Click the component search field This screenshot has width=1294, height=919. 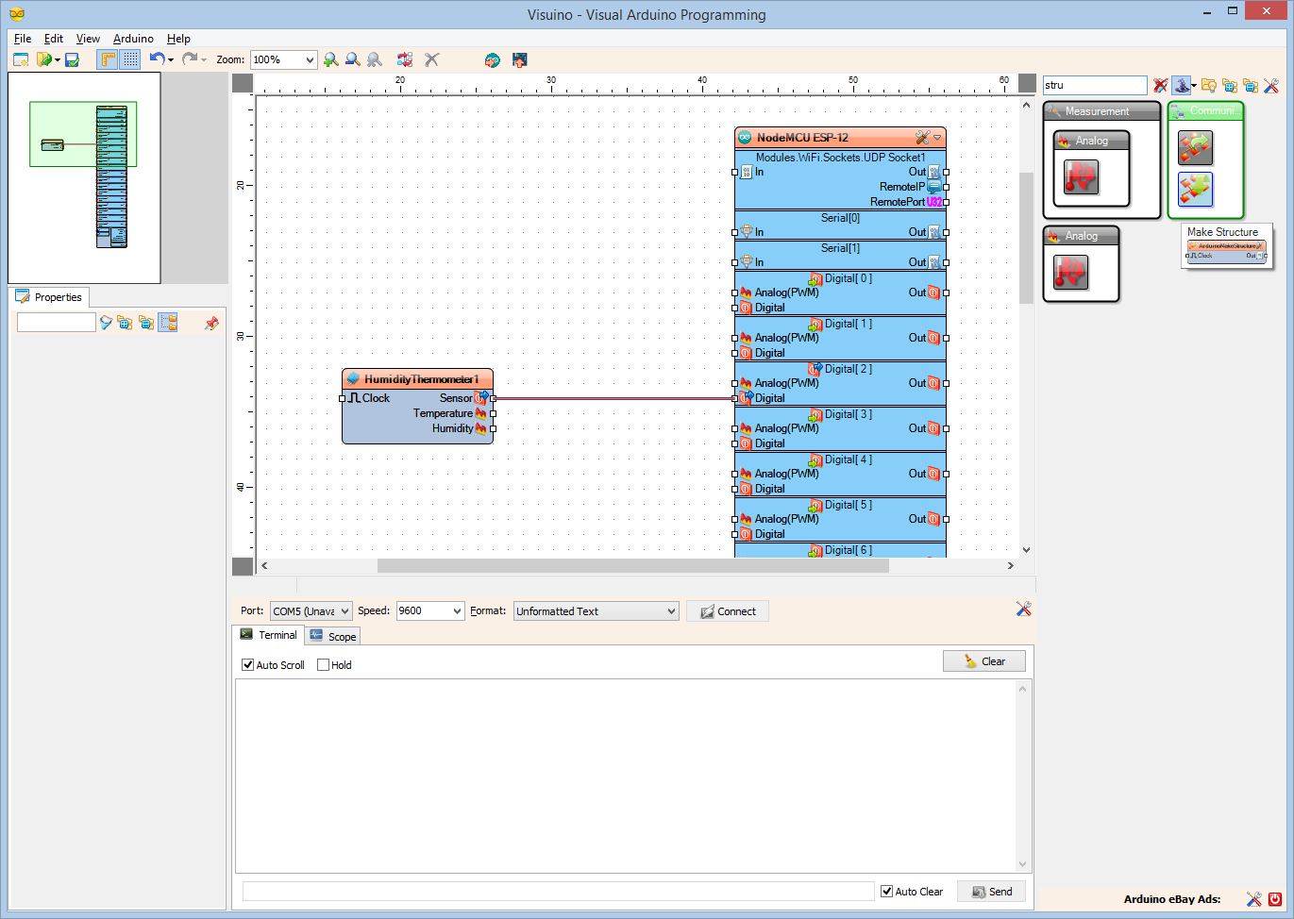(x=1095, y=85)
